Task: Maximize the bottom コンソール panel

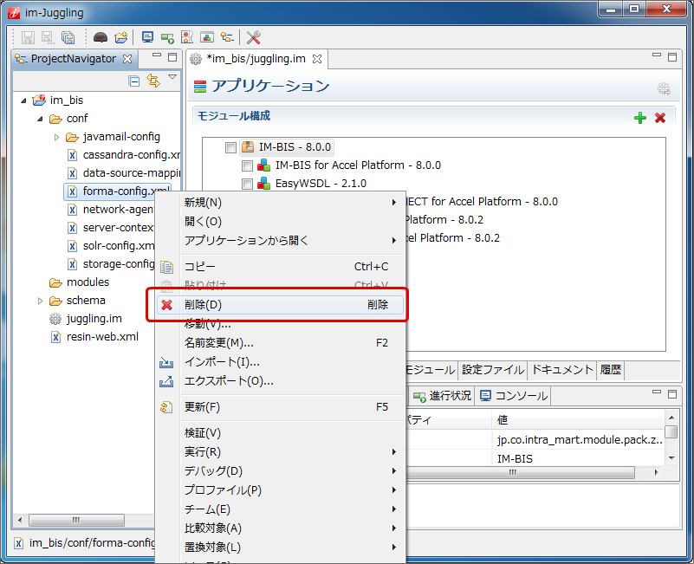Action: point(672,394)
